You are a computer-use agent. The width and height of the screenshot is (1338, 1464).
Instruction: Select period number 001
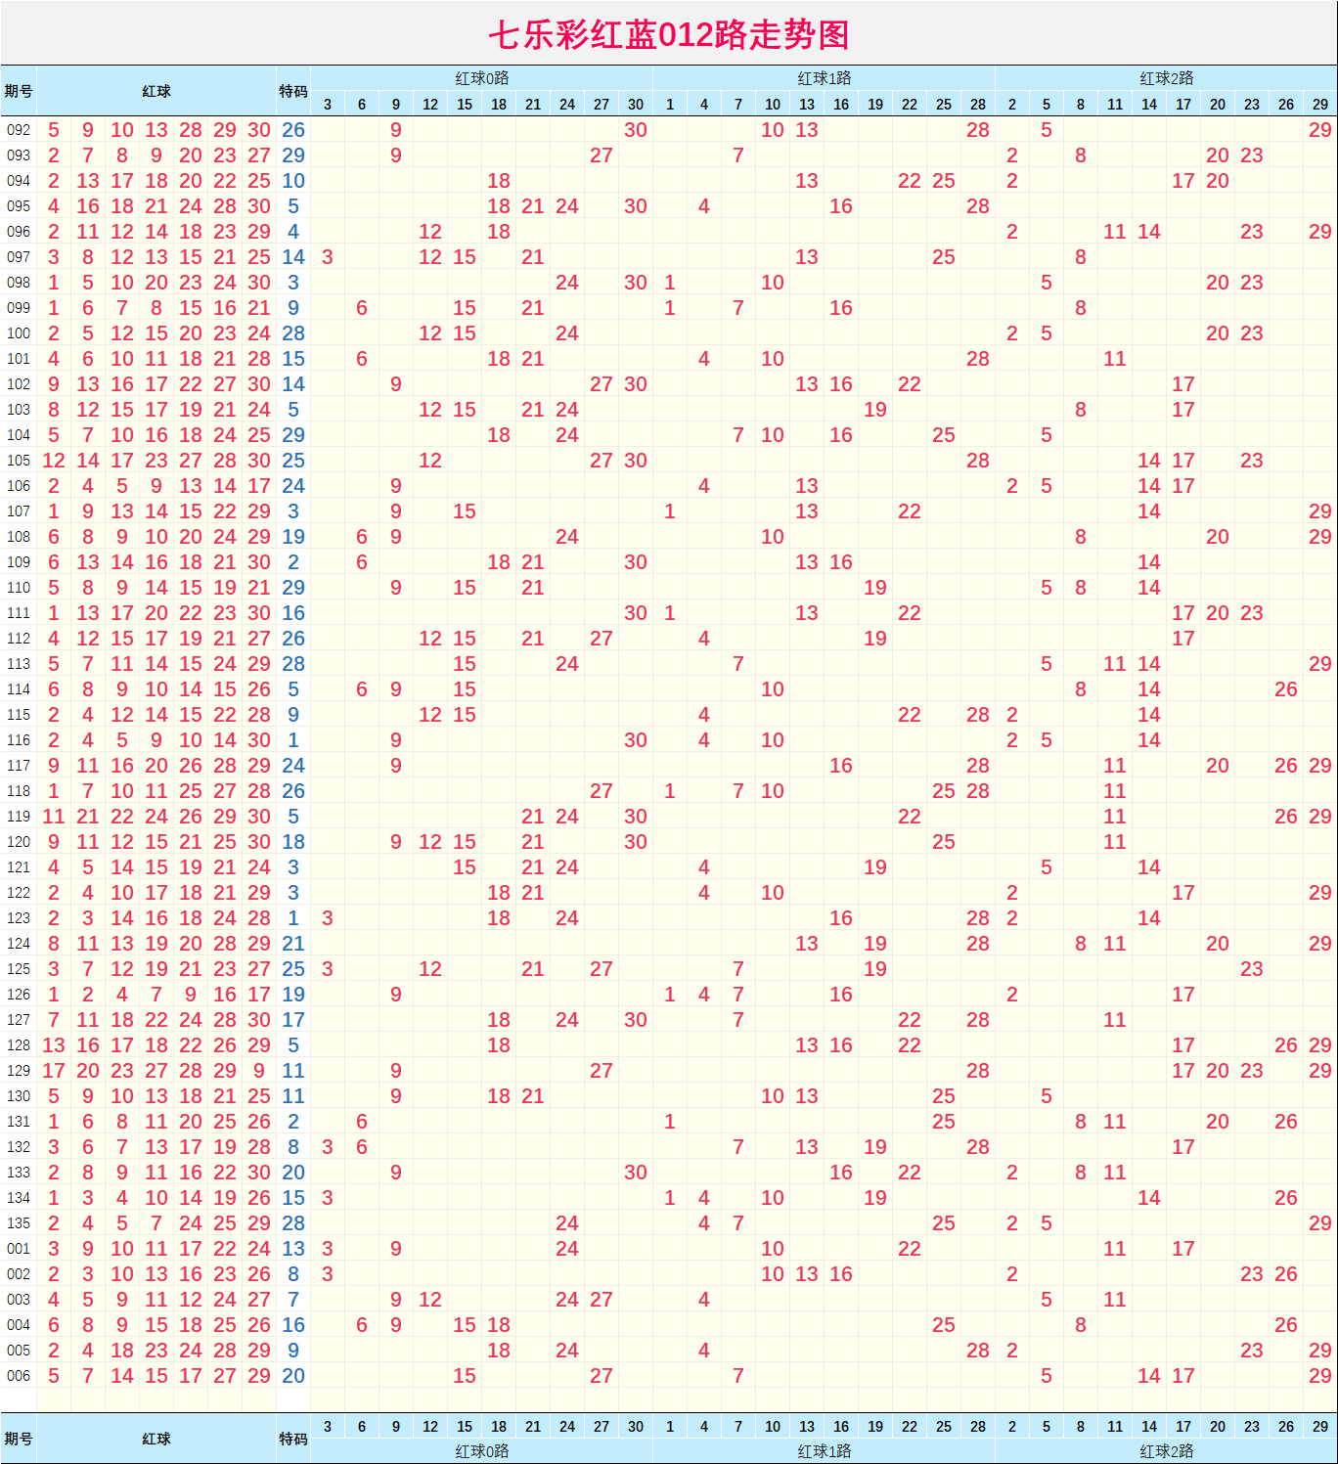tap(19, 1249)
